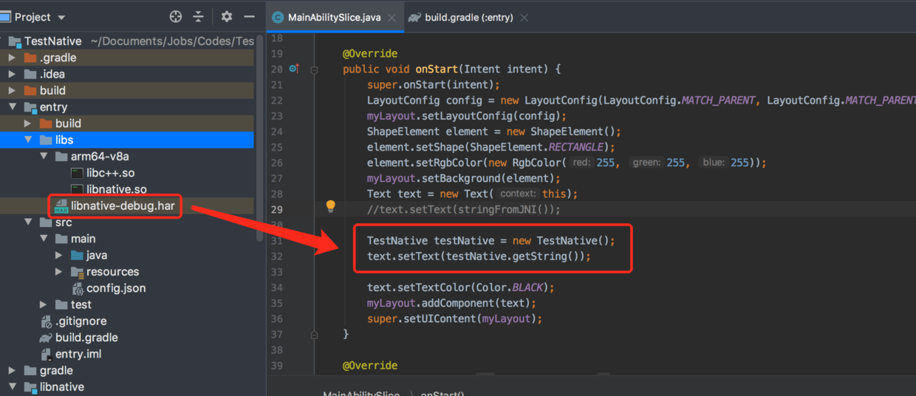The image size is (916, 396).
Task: Expand the gradle folder near bottom
Action: 12,370
